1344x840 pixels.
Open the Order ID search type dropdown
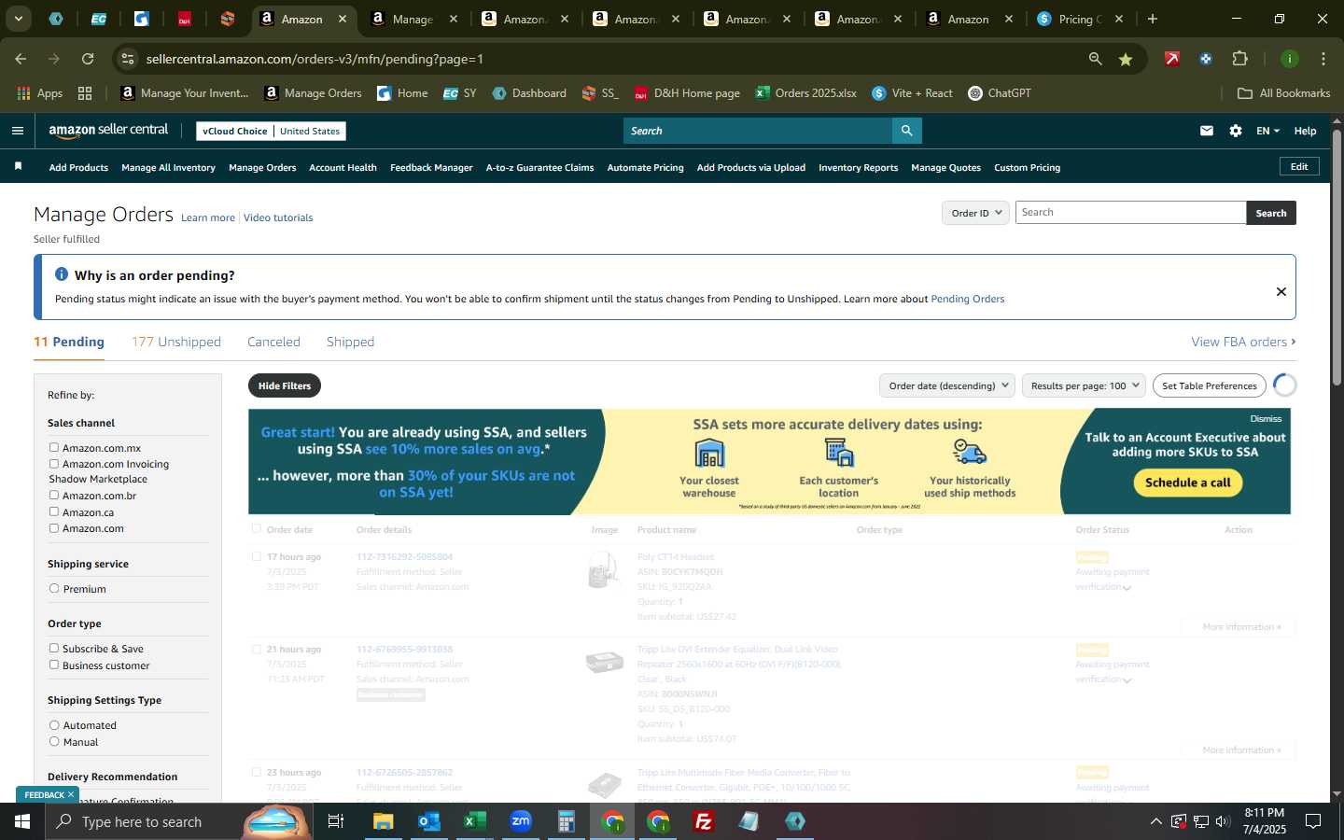[x=975, y=213]
